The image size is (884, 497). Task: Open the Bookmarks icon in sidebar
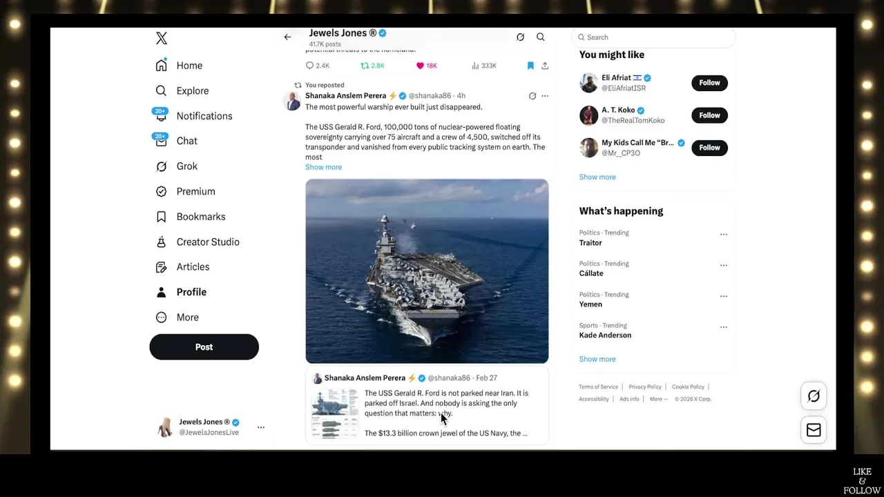tap(161, 217)
